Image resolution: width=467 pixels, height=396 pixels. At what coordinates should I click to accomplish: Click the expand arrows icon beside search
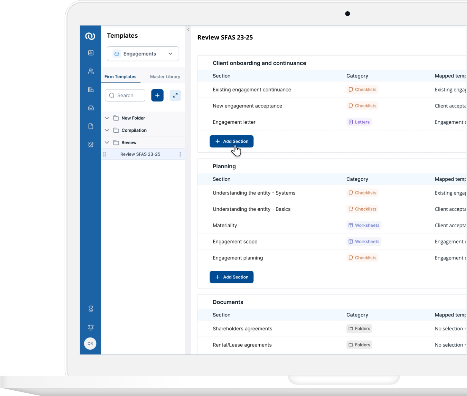pos(175,95)
